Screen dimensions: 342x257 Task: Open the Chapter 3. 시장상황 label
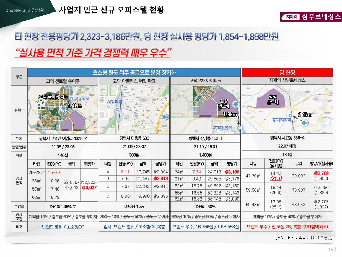(25, 10)
